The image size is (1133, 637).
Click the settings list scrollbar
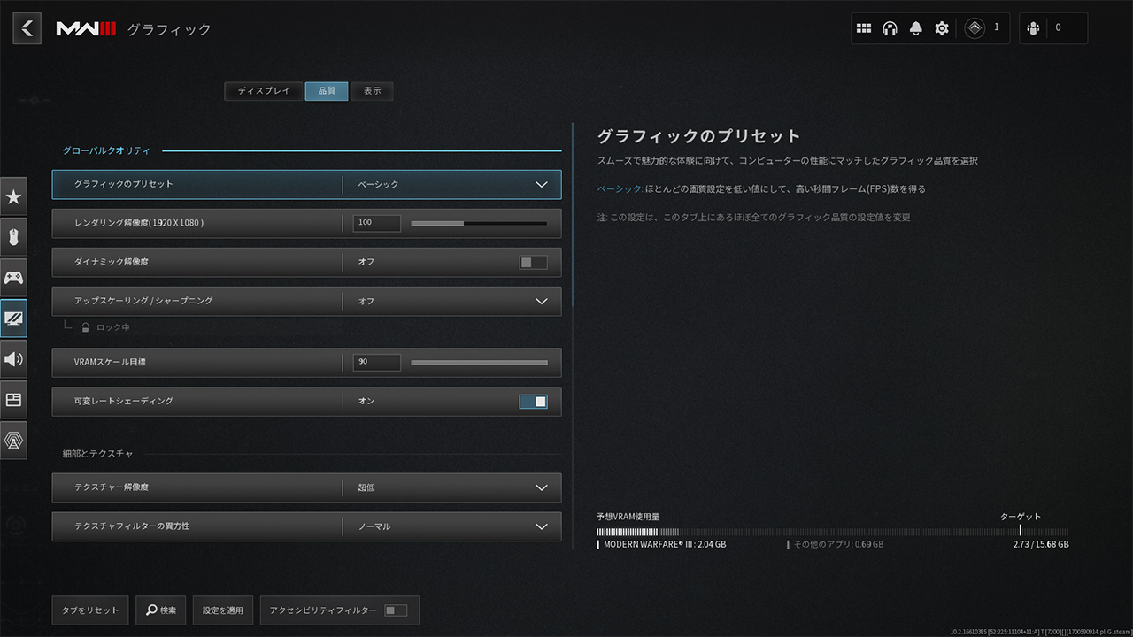click(573, 216)
